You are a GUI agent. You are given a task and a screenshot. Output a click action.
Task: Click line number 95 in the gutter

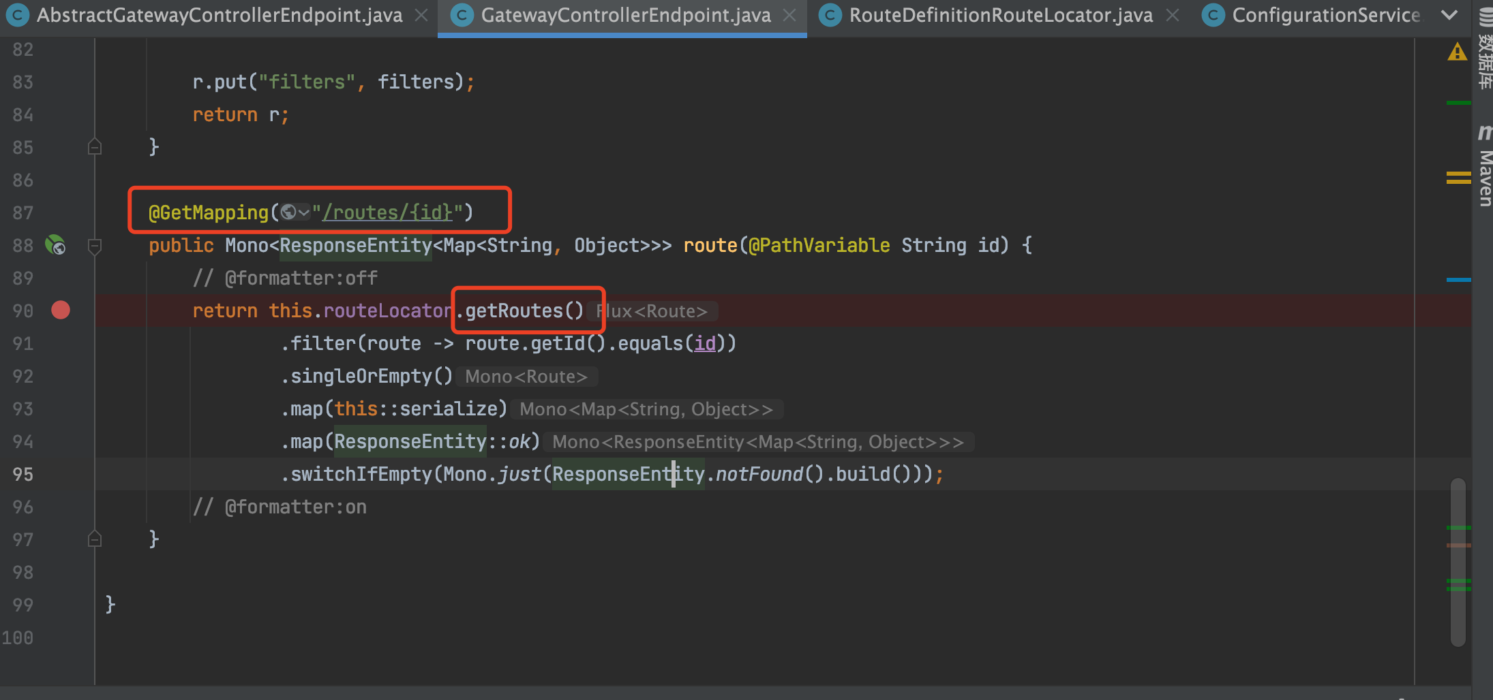click(x=22, y=474)
